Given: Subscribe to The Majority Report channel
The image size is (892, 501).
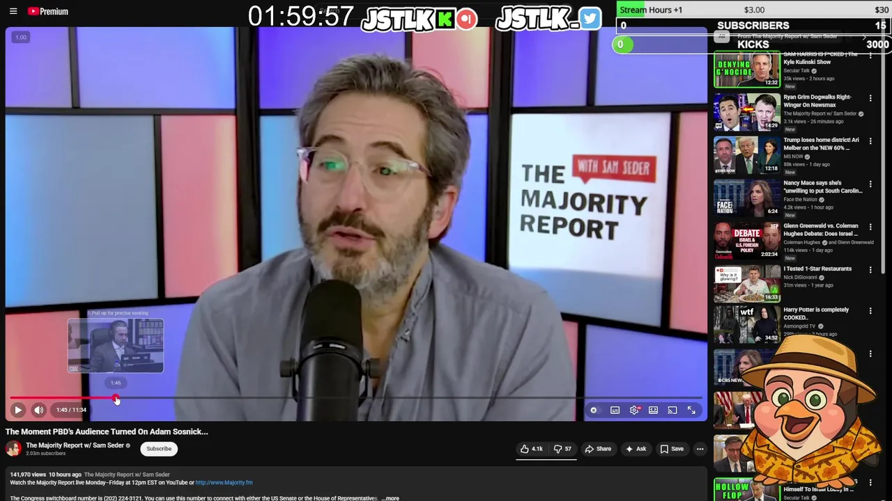Looking at the screenshot, I should (x=159, y=449).
